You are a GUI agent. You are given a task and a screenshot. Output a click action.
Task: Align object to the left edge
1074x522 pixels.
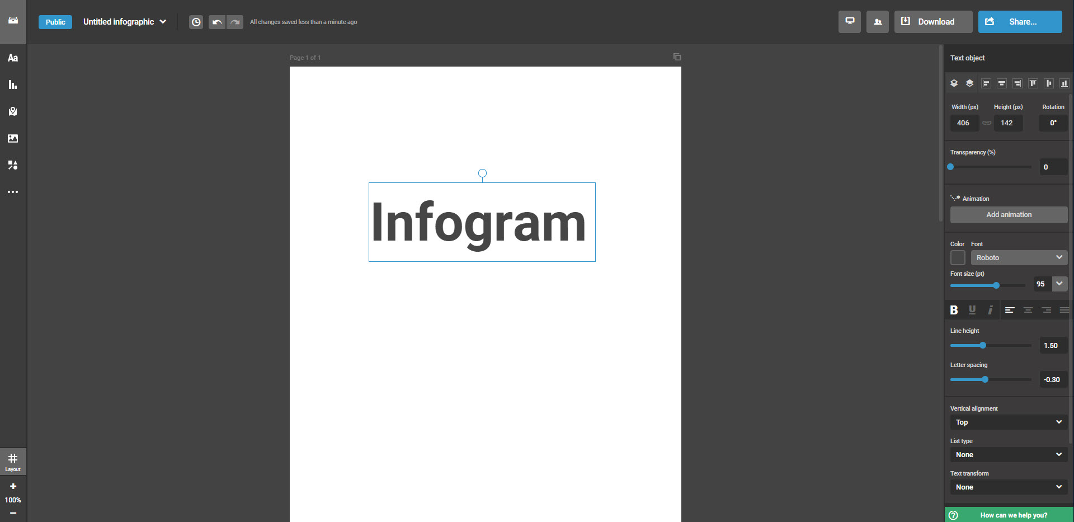986,83
